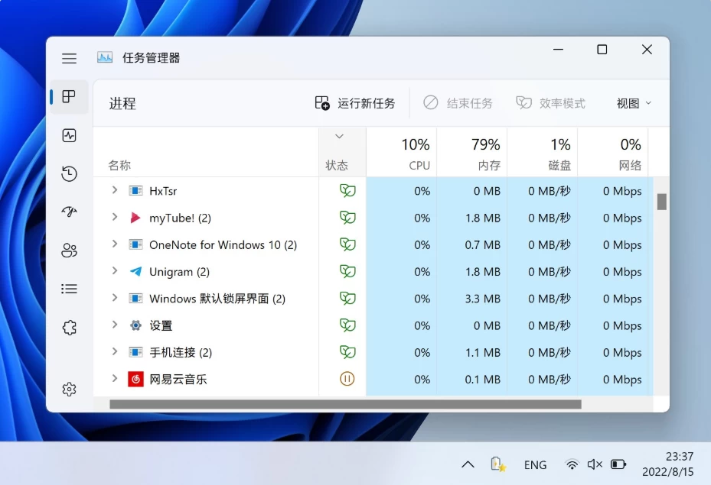Open the Performance view in the sidebar
The image size is (711, 485).
click(x=69, y=134)
